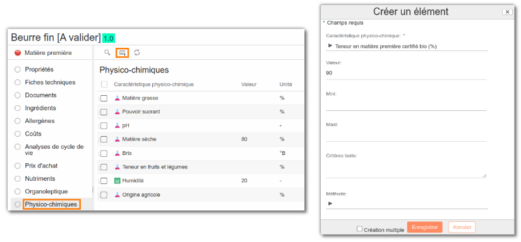
Task: Go to the Nutriments section
Action: pyautogui.click(x=40, y=178)
